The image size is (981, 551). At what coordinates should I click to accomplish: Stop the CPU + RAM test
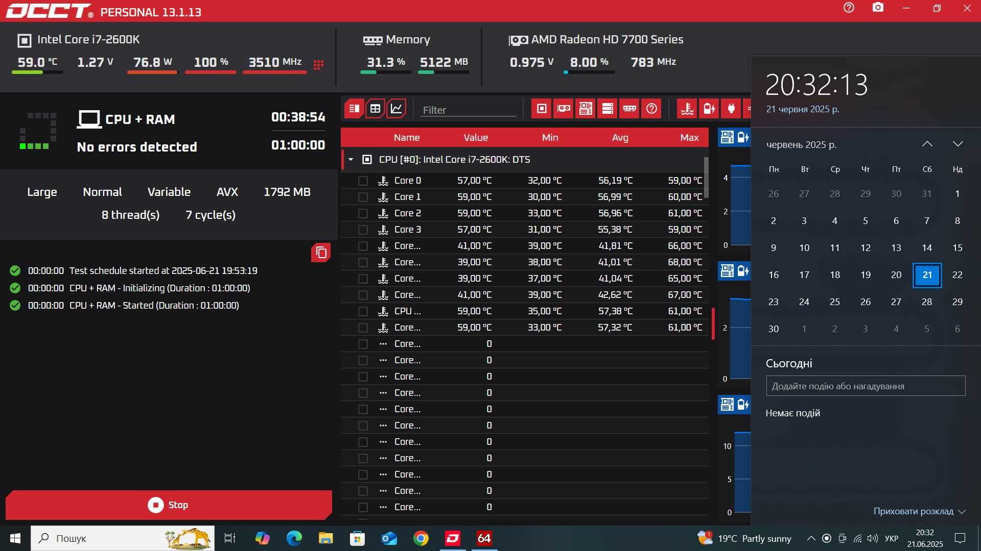pyautogui.click(x=169, y=505)
